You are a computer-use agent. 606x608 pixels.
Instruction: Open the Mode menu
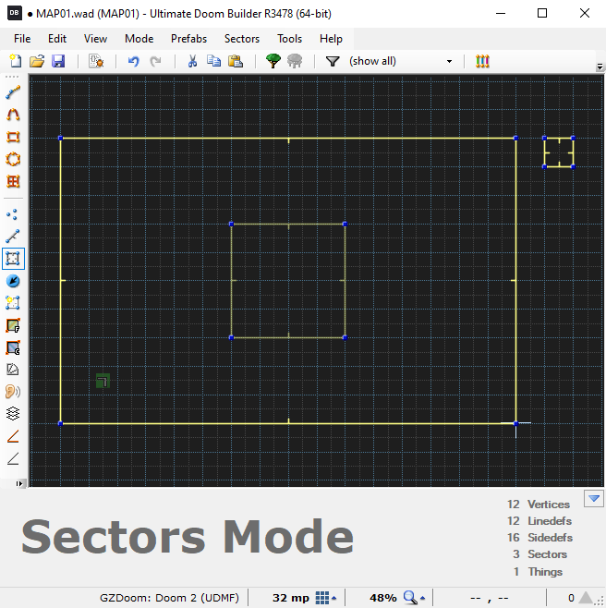click(x=139, y=39)
